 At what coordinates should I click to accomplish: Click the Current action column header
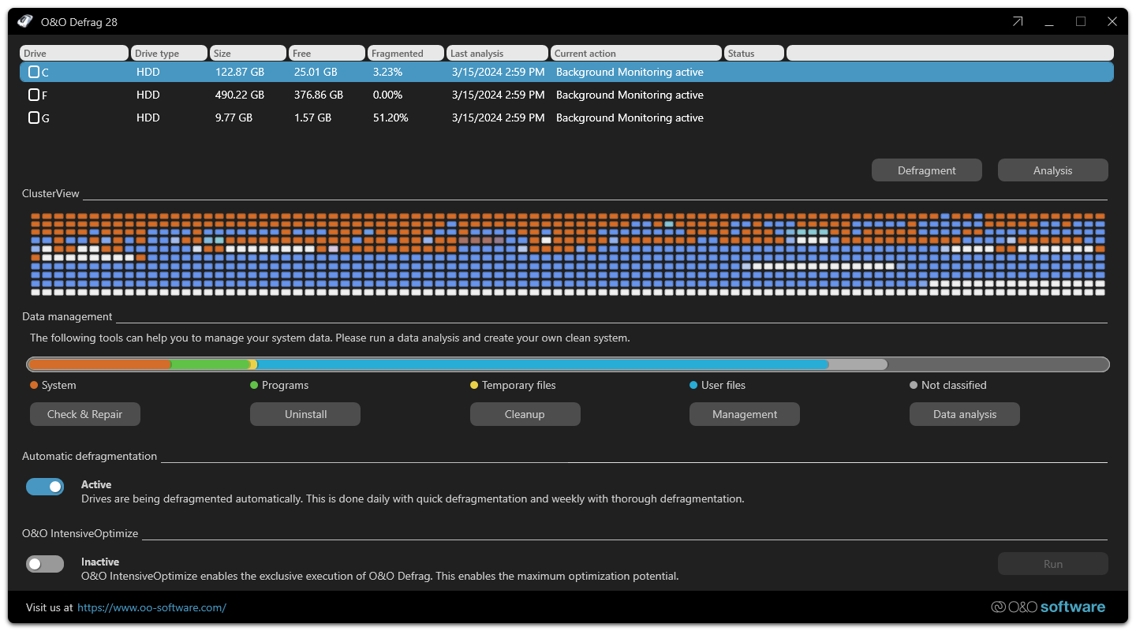(636, 53)
